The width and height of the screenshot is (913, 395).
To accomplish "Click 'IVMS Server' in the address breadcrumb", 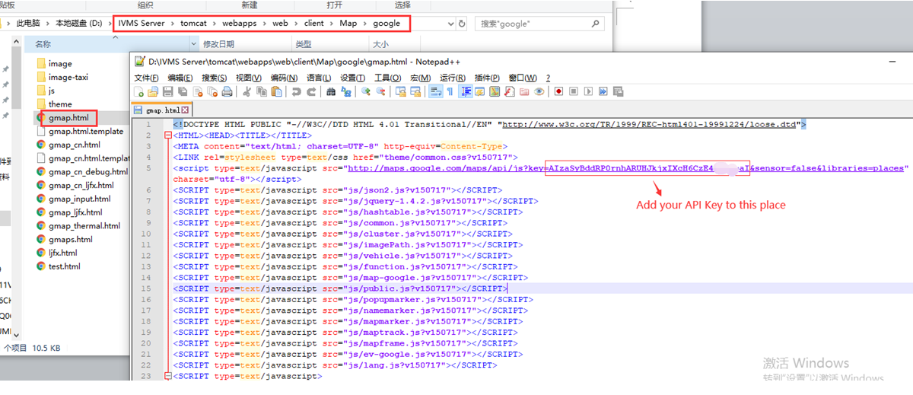I will 142,24.
